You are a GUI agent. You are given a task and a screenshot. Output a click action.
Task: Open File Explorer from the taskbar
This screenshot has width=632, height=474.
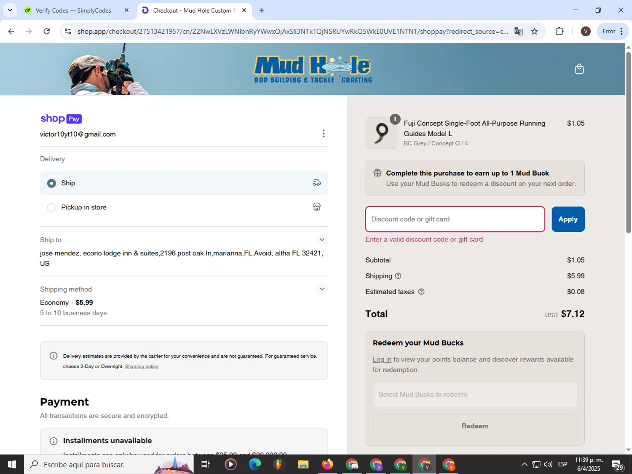pos(303,464)
